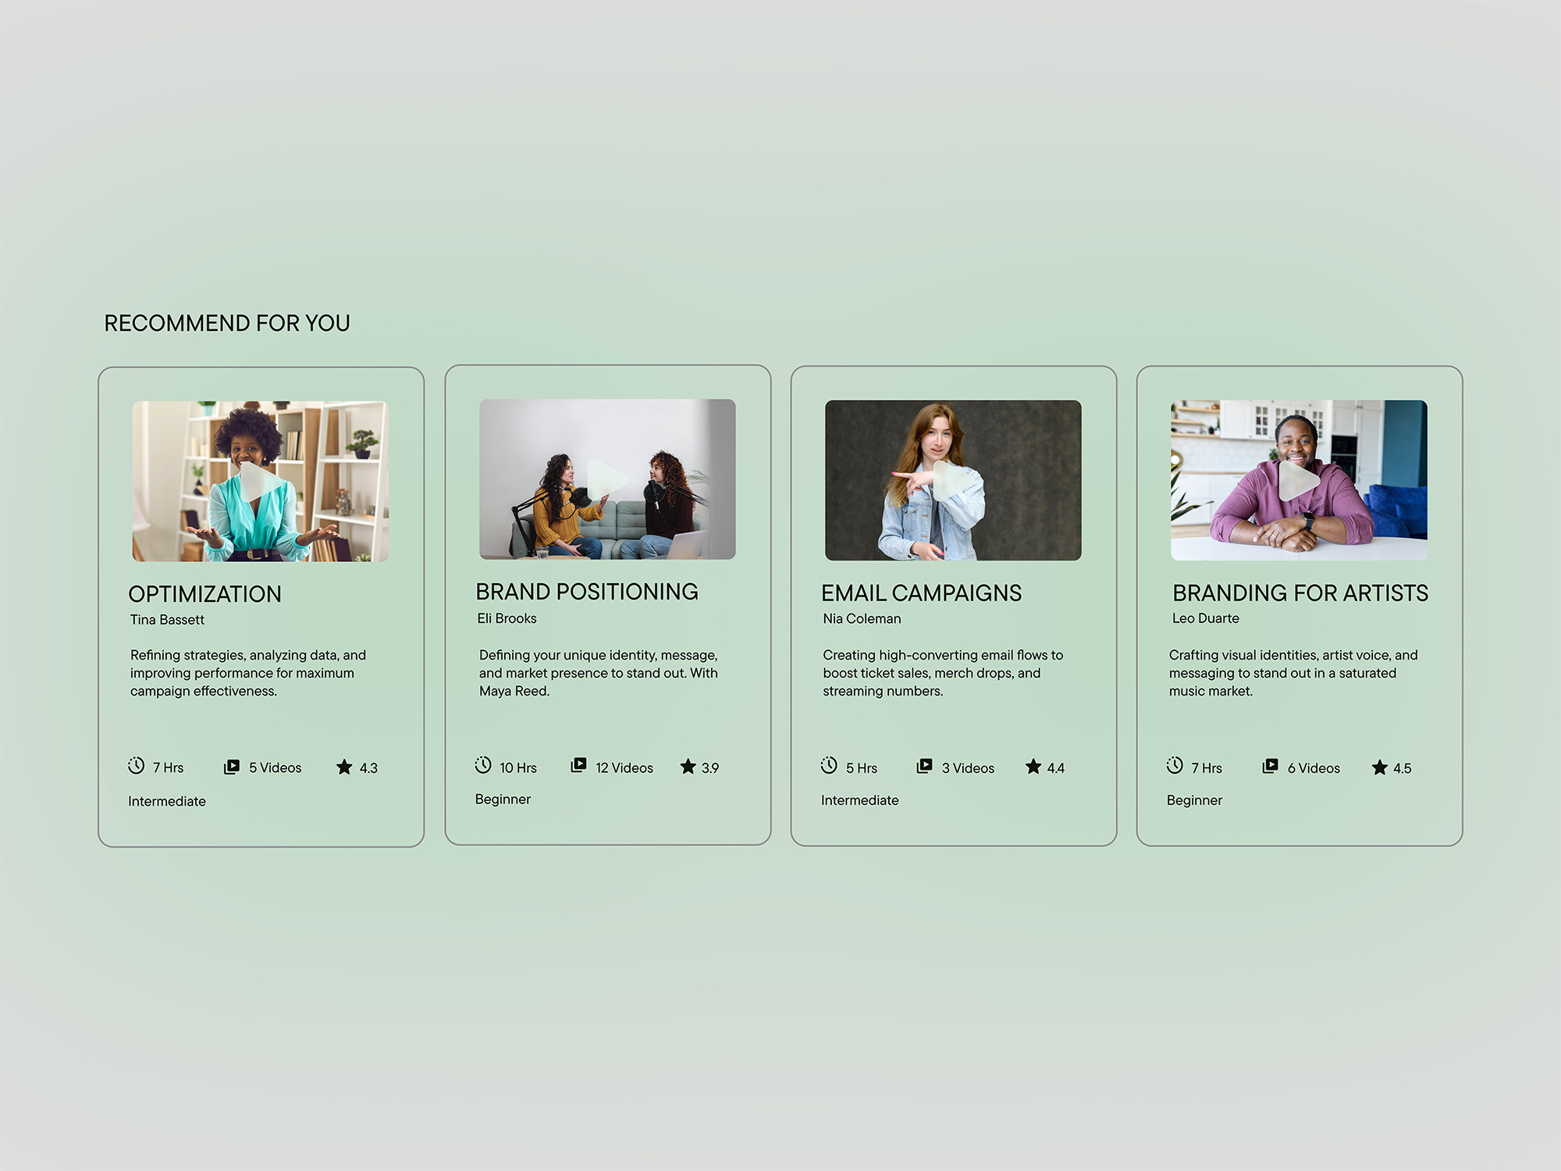Click the star icon next to 4.3
Image resolution: width=1561 pixels, height=1171 pixels.
point(344,767)
